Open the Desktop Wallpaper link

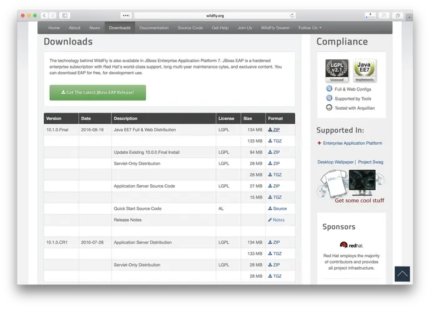tap(335, 162)
